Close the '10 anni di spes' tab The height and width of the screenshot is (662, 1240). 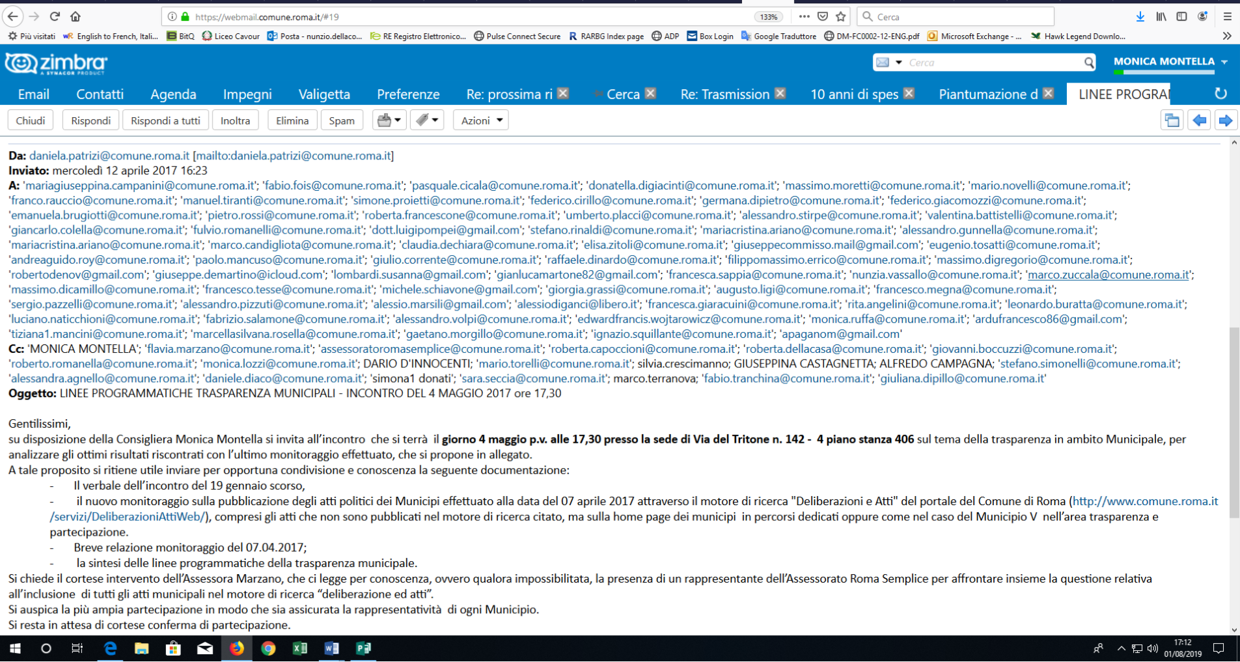point(909,93)
